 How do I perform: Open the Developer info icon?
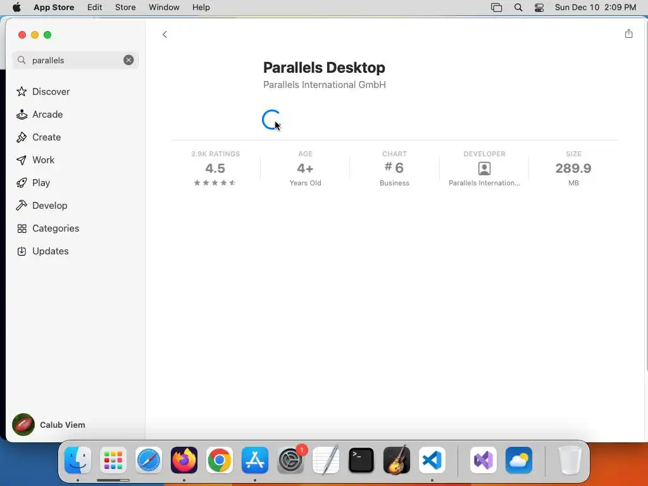[x=484, y=168]
